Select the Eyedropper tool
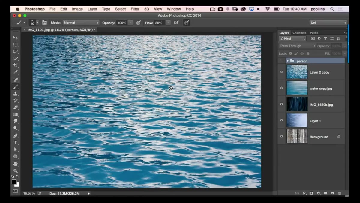The width and height of the screenshot is (360, 203). click(x=15, y=72)
